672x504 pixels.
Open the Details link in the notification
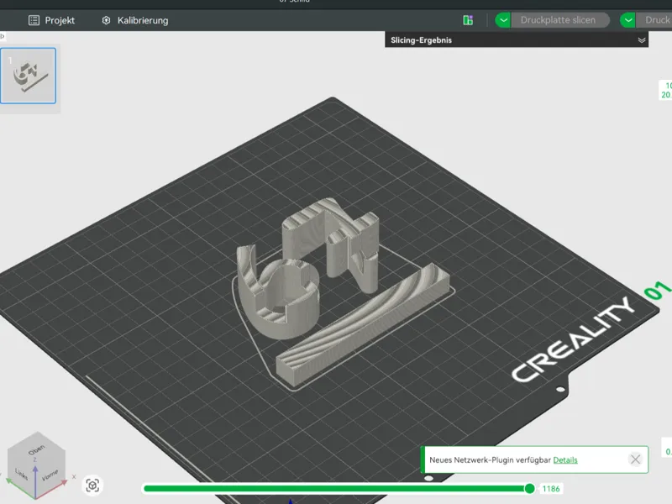(x=564, y=459)
